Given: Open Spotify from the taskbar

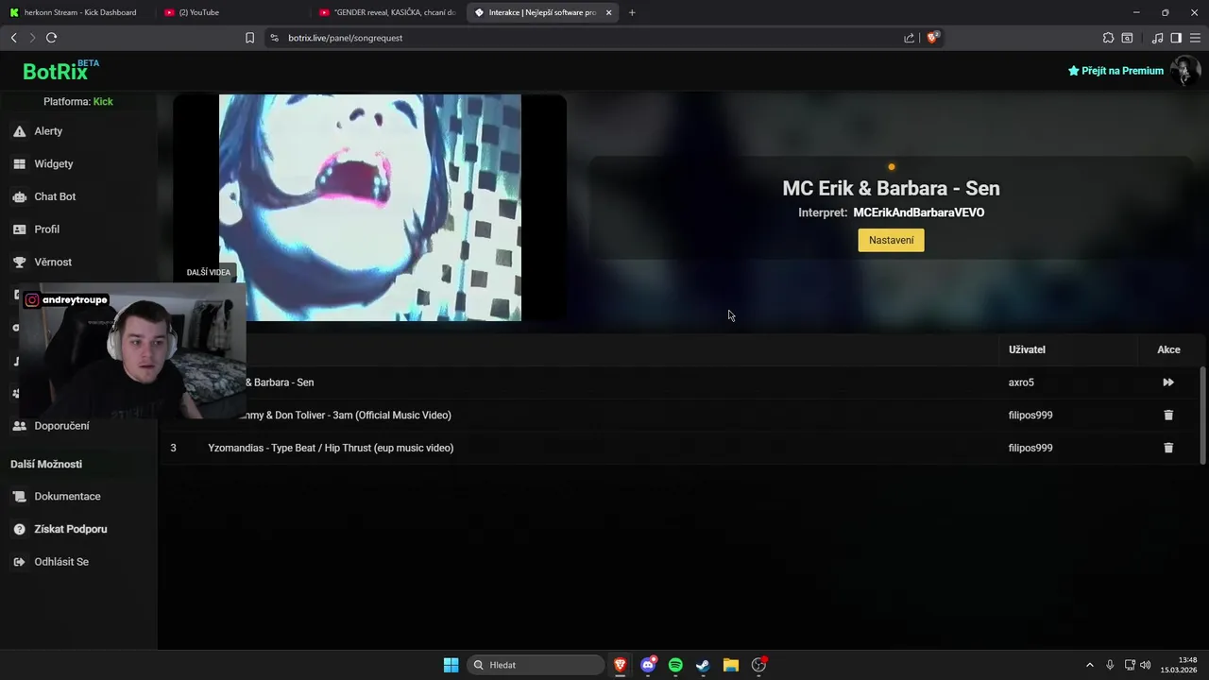Looking at the screenshot, I should [675, 665].
